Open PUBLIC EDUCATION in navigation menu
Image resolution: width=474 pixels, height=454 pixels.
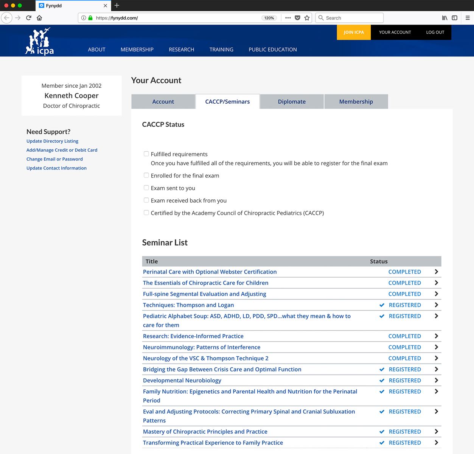tap(273, 50)
